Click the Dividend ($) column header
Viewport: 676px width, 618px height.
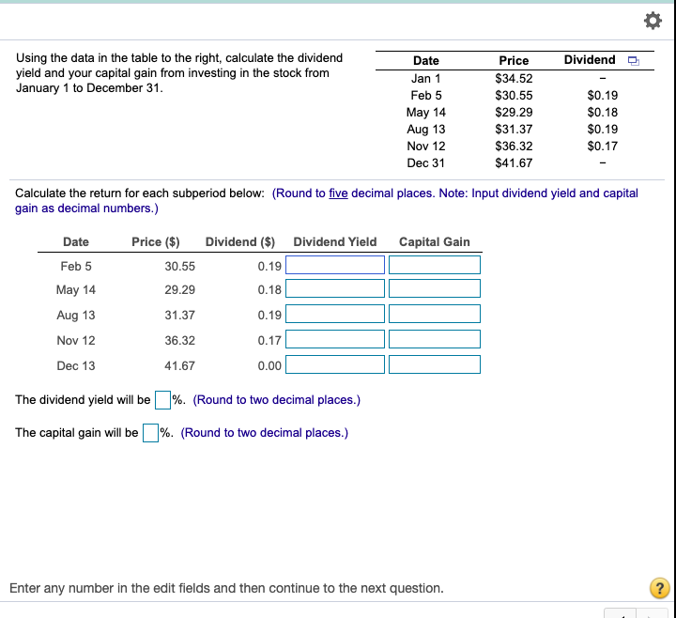click(x=240, y=242)
